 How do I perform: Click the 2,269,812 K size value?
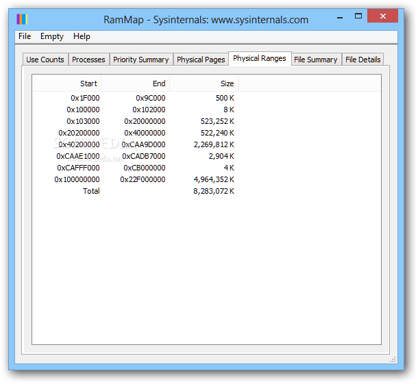tap(214, 144)
